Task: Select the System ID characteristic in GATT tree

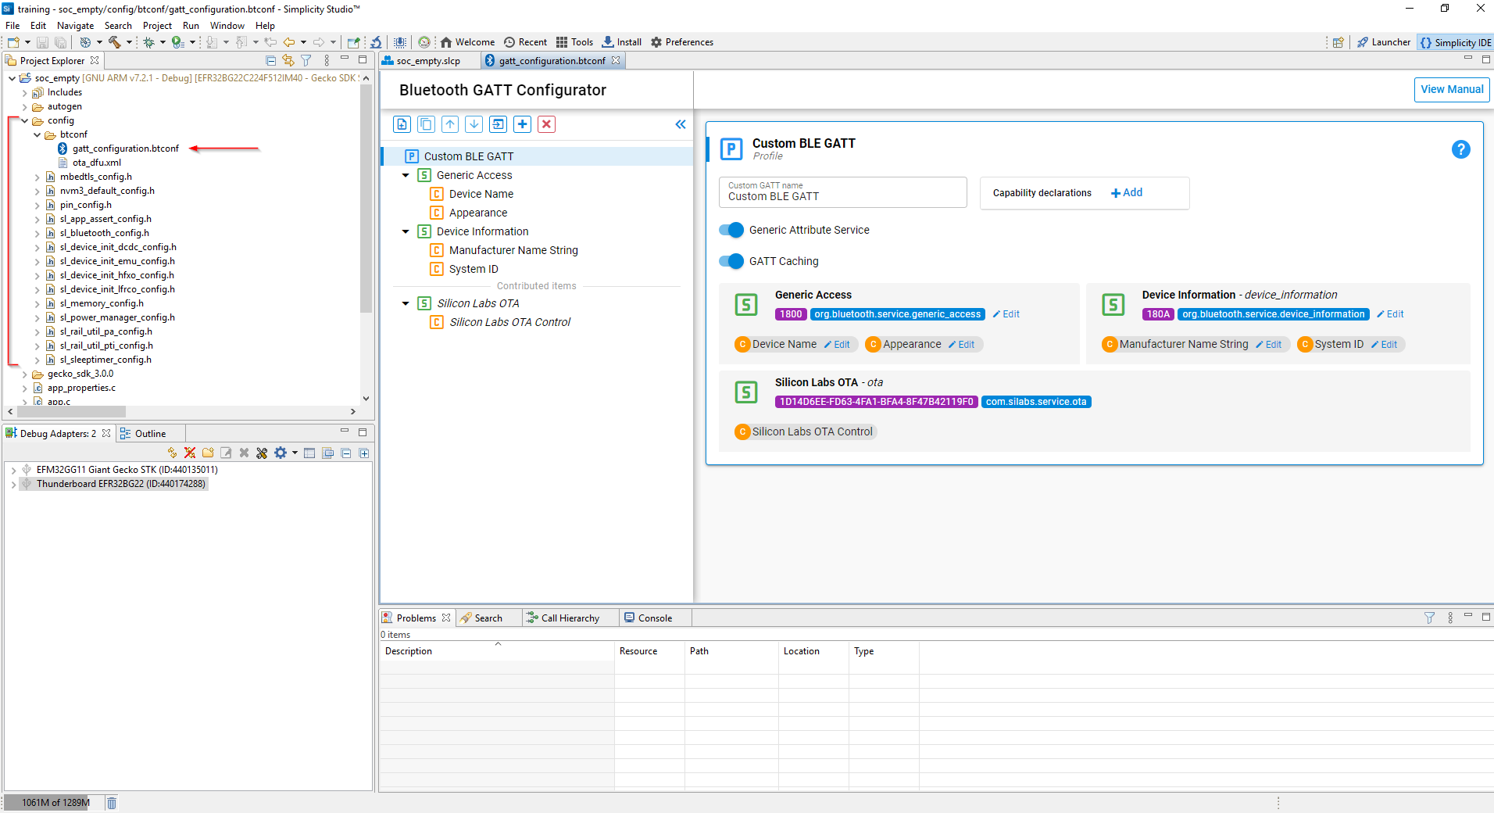Action: click(x=474, y=269)
